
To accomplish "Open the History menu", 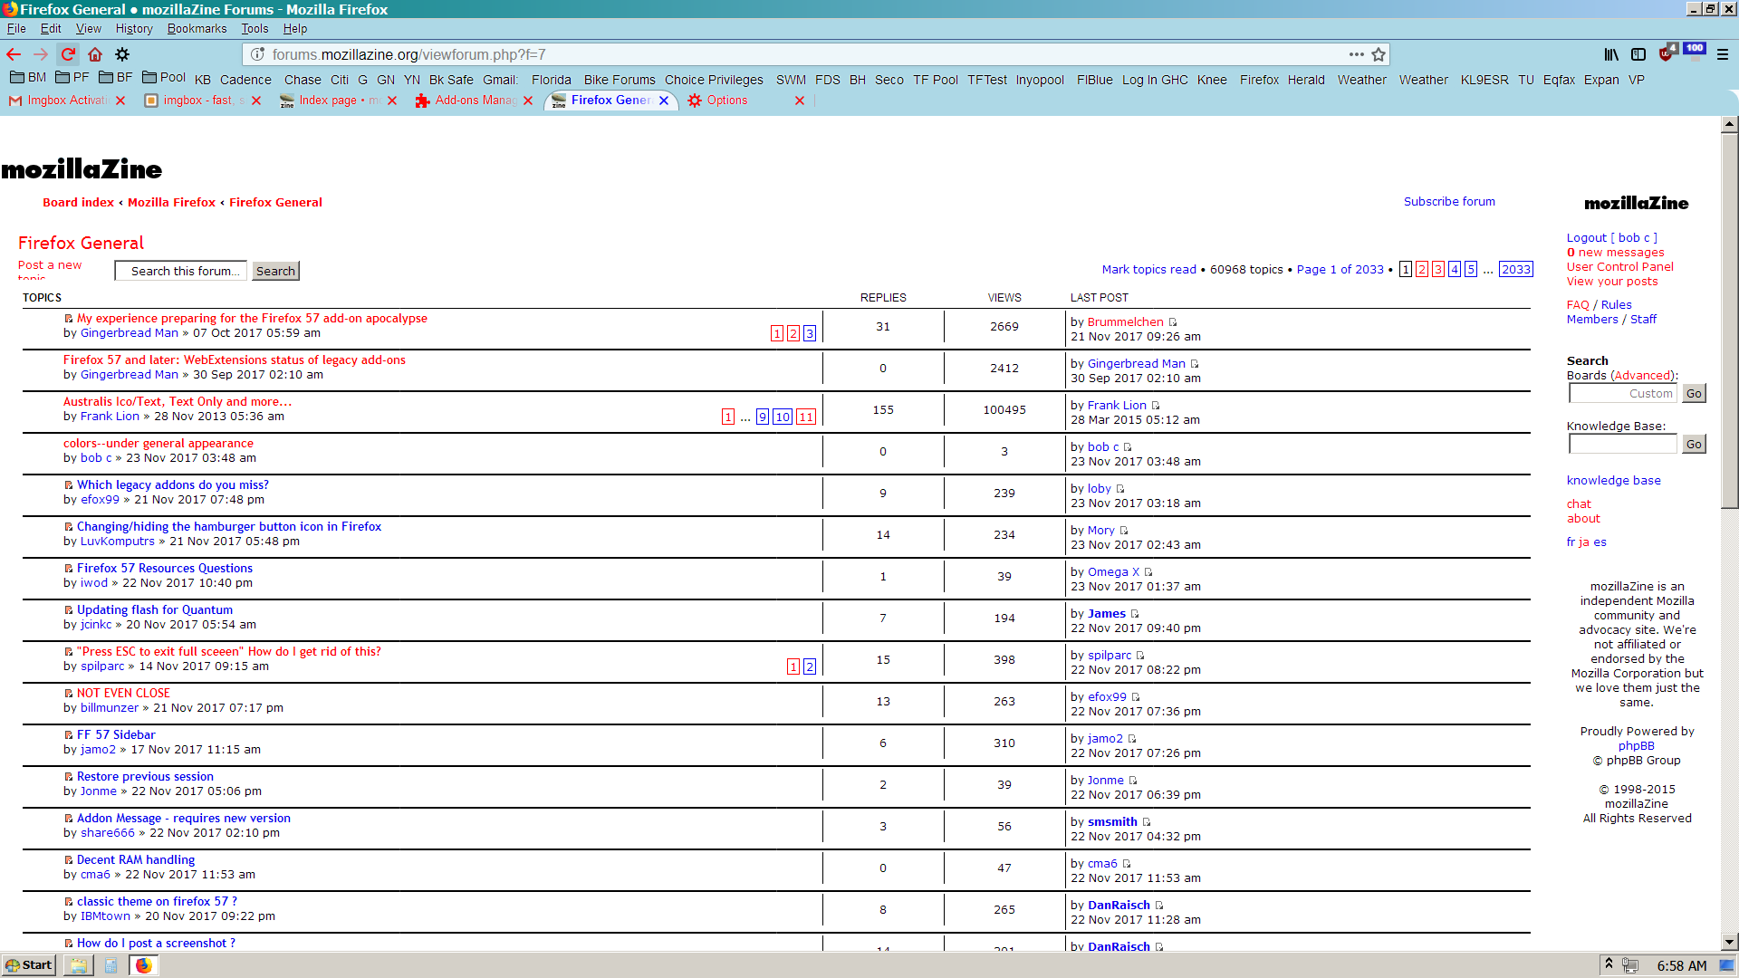I will (x=134, y=29).
